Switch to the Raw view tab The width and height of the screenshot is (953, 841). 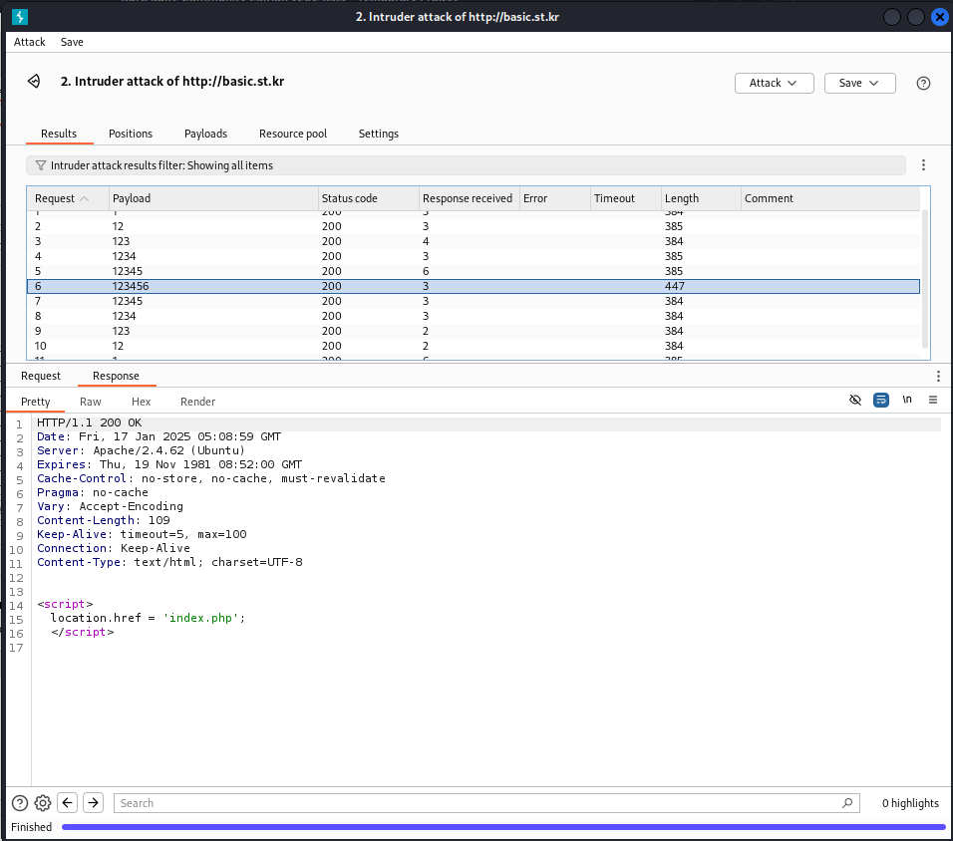pos(90,402)
